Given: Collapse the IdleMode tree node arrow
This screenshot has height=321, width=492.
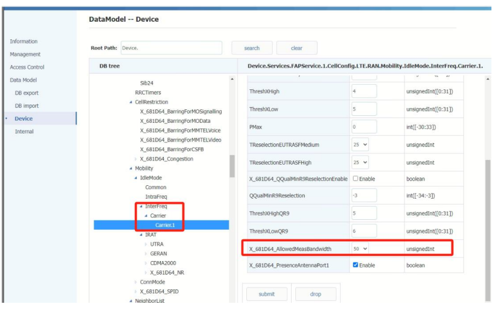Looking at the screenshot, I should pyautogui.click(x=136, y=178).
